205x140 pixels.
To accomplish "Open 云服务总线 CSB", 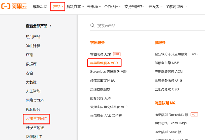I will [167, 89].
